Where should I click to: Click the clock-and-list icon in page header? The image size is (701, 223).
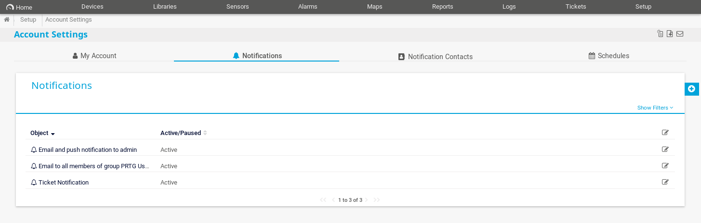pos(660,34)
